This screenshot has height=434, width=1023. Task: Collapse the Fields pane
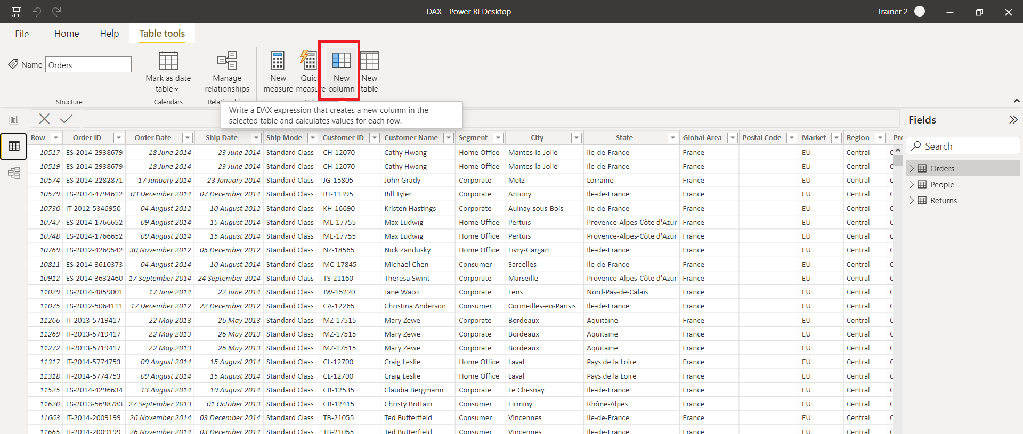(1013, 120)
